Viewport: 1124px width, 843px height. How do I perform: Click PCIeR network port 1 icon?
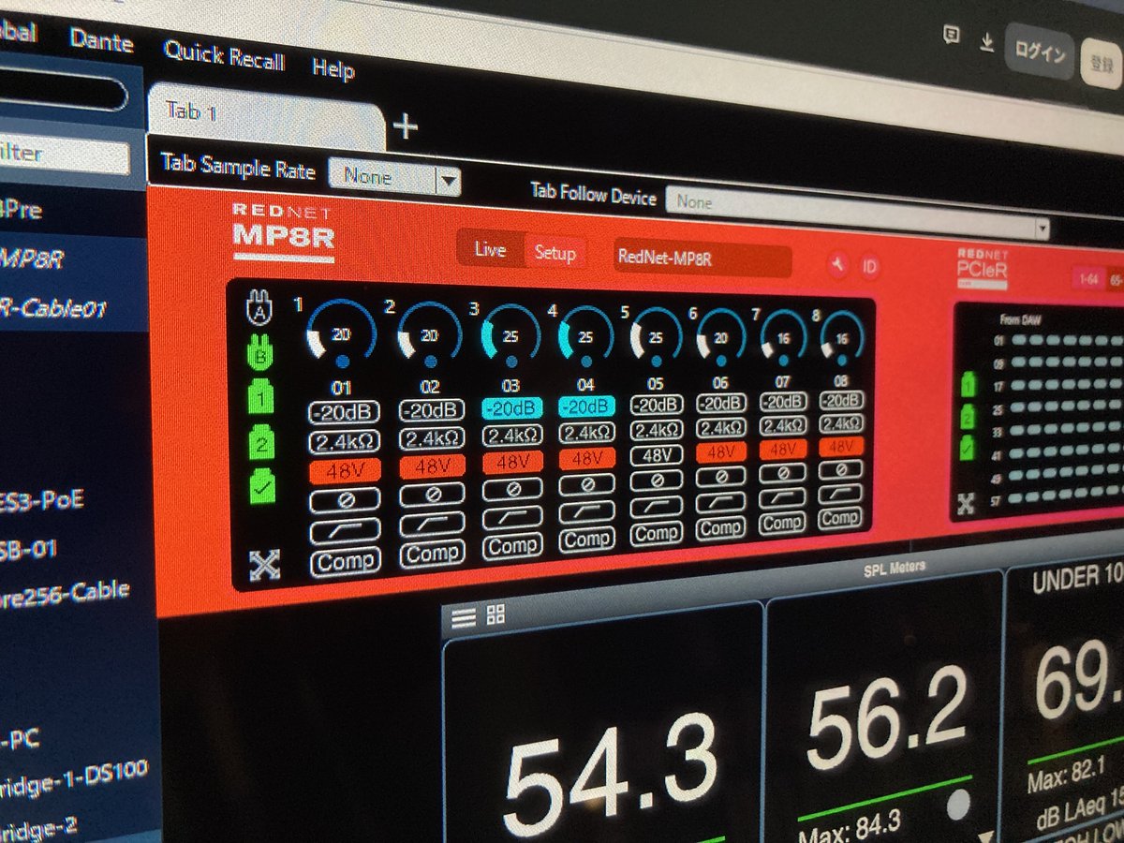click(969, 384)
